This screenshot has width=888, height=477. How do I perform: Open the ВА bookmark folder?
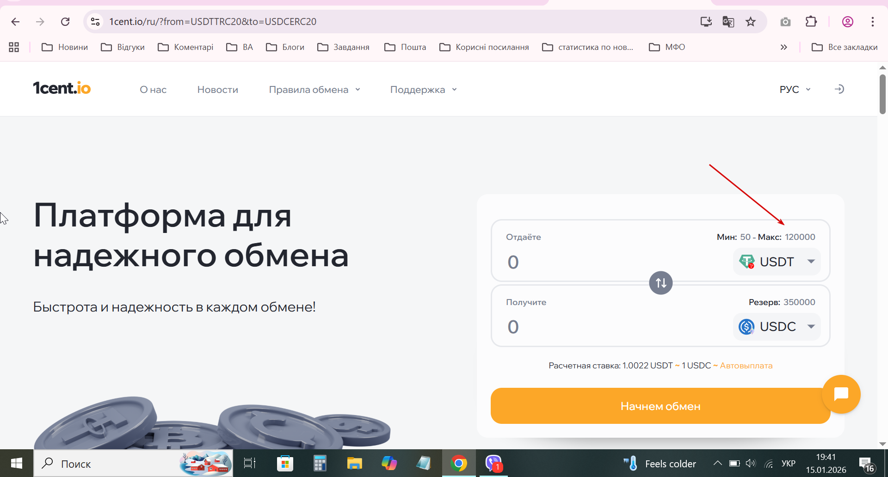pyautogui.click(x=240, y=47)
